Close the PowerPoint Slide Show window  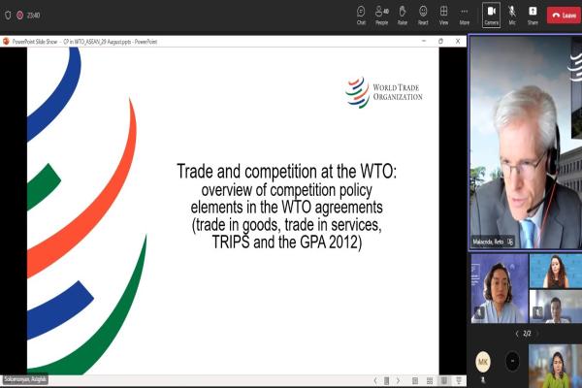(x=458, y=41)
